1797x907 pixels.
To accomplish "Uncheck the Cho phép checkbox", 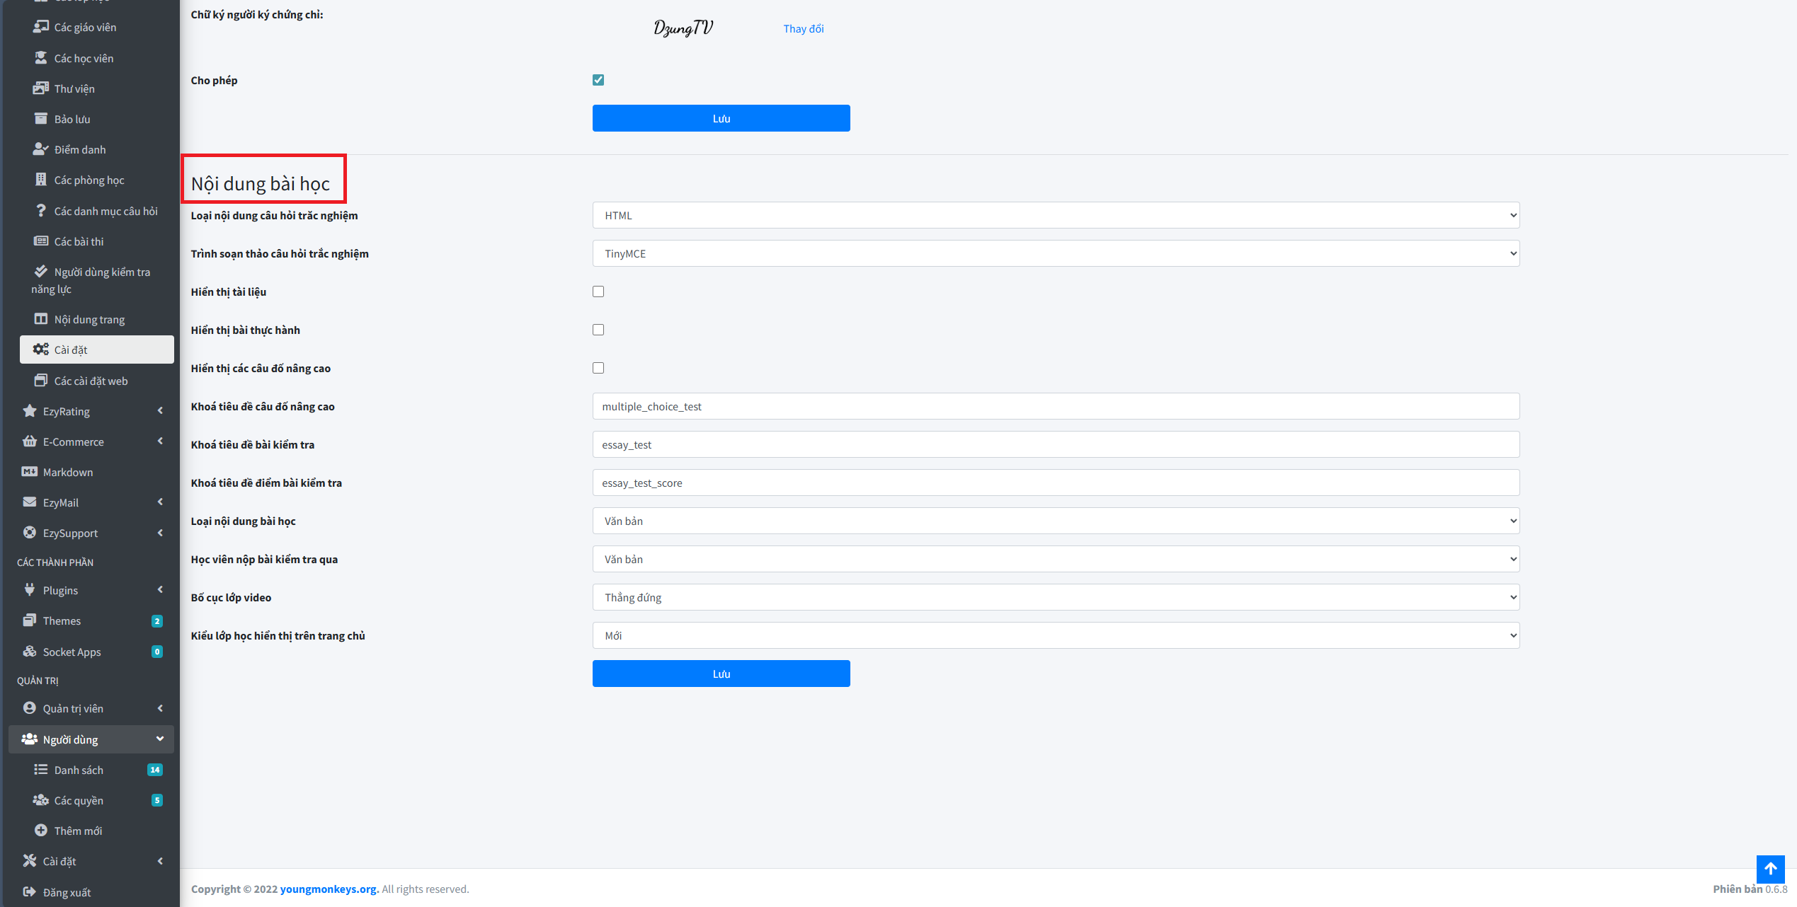I will pyautogui.click(x=598, y=80).
